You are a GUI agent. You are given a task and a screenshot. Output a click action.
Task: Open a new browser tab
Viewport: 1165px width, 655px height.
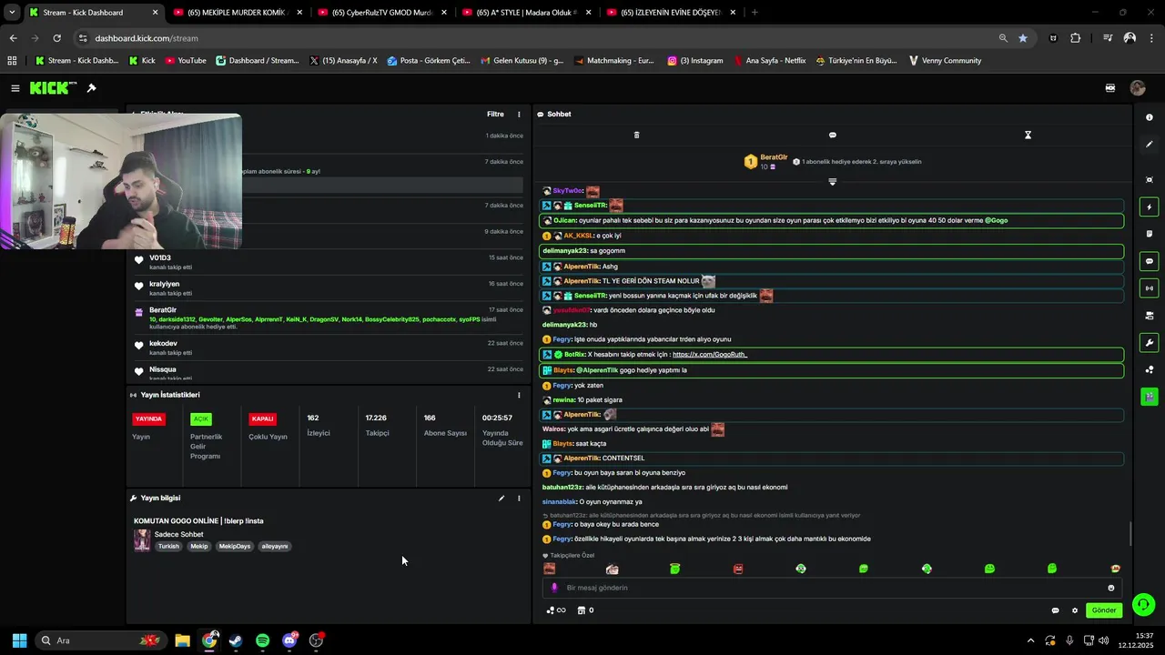click(x=755, y=13)
